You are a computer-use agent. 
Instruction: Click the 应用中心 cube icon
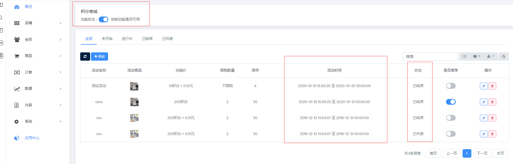[x=17, y=138]
